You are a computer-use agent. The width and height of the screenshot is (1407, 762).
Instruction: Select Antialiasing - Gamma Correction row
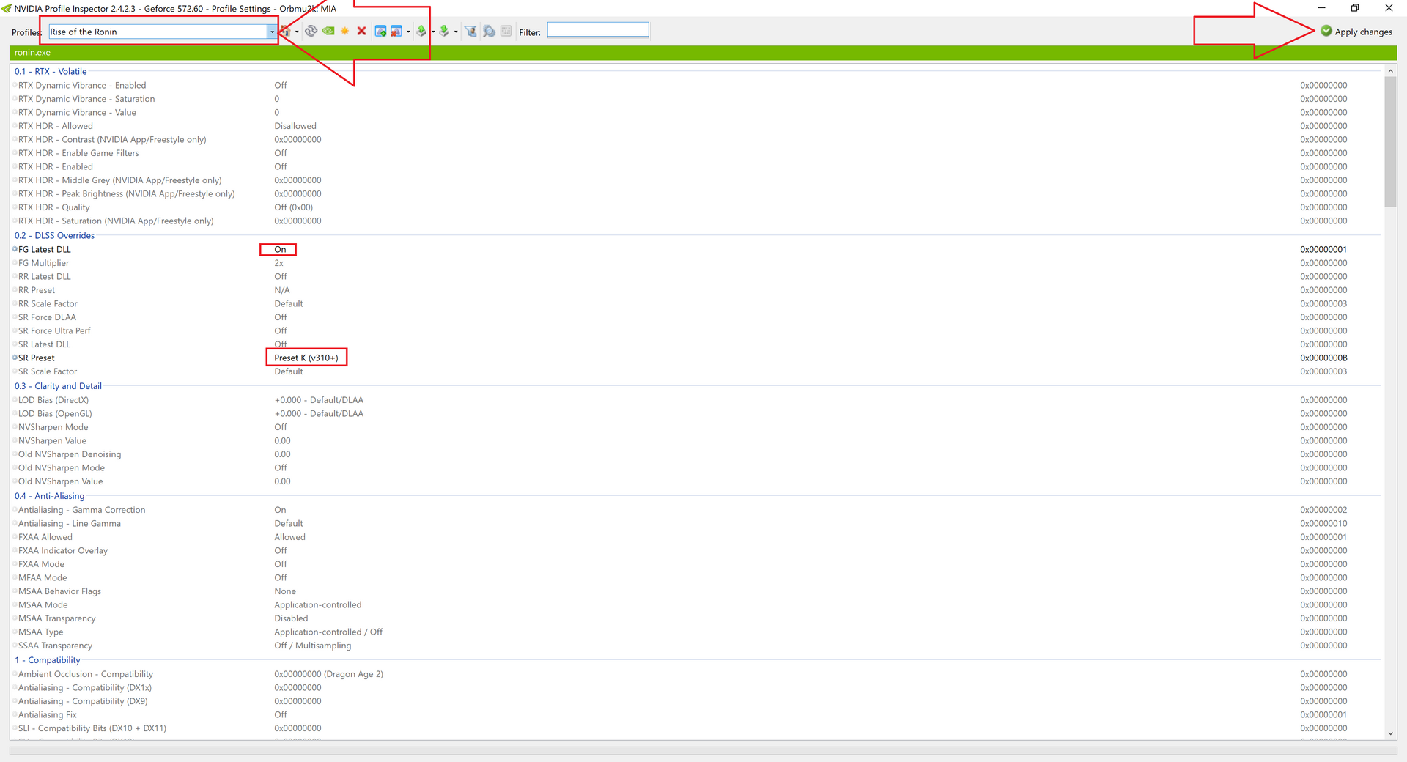[696, 510]
